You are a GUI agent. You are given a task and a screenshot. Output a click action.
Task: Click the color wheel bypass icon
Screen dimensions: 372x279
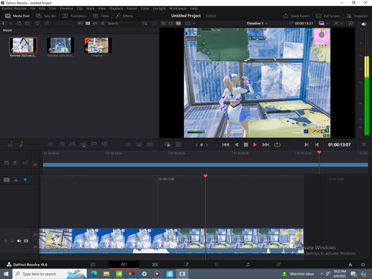(350, 23)
